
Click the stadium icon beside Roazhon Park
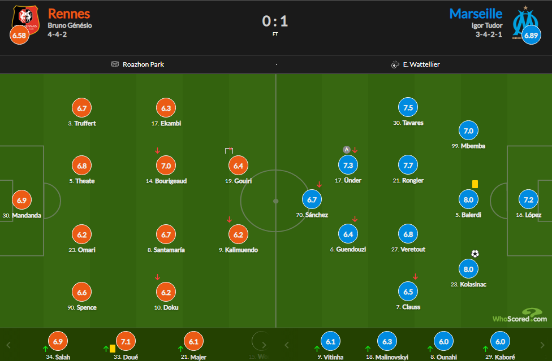tap(115, 64)
